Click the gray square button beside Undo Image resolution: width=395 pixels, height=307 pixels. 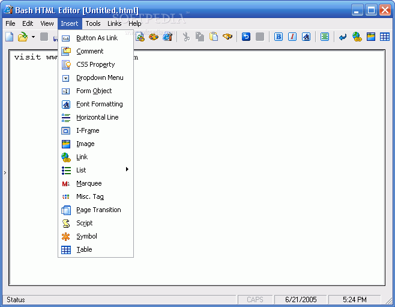click(x=260, y=37)
